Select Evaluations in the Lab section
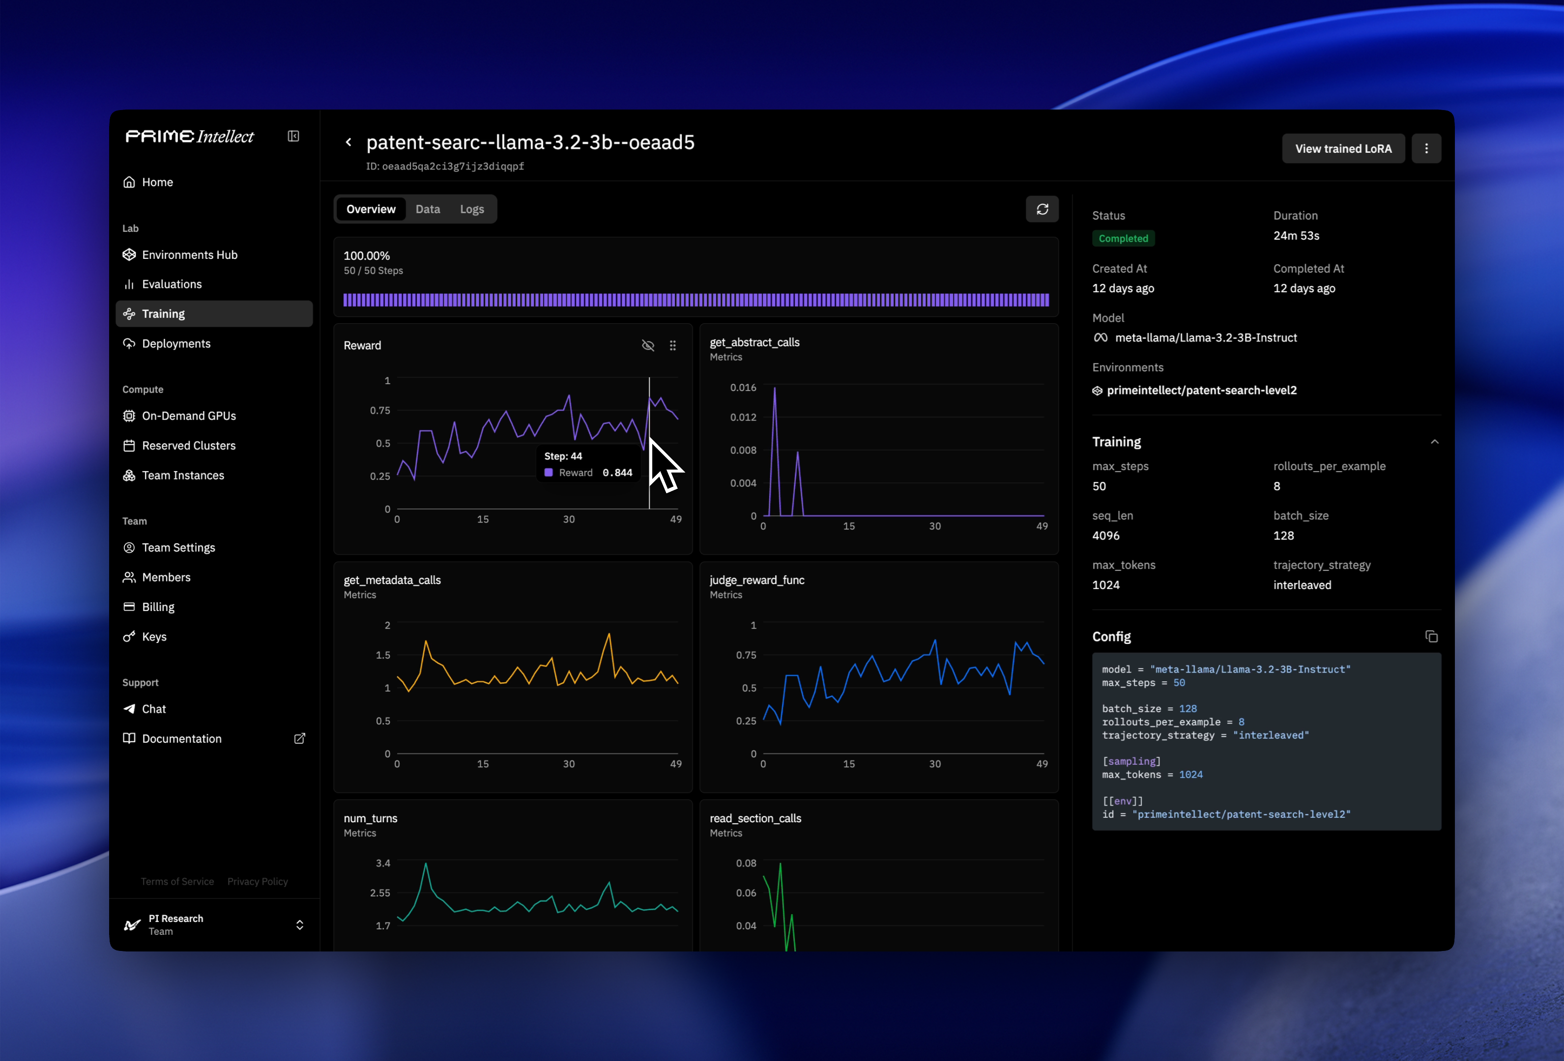 [170, 284]
